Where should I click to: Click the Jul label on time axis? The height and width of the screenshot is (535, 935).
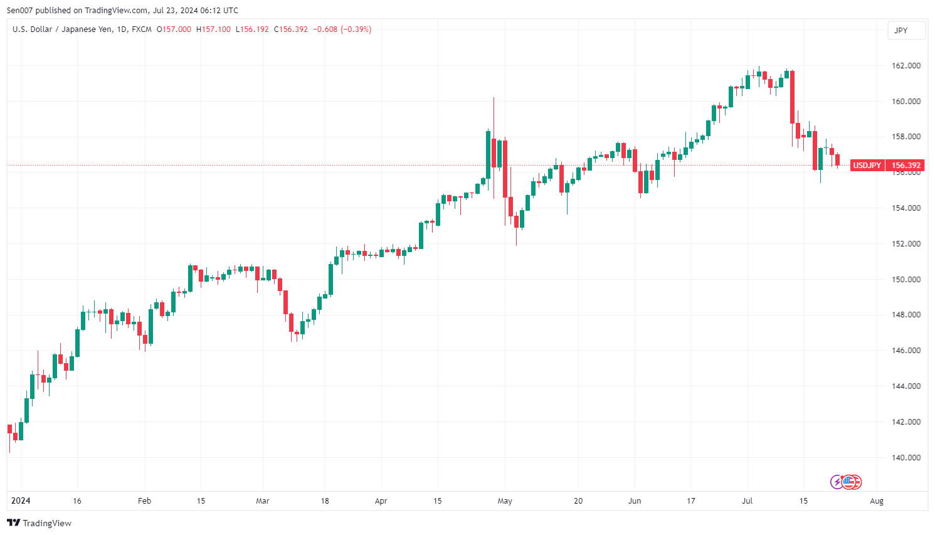[747, 501]
